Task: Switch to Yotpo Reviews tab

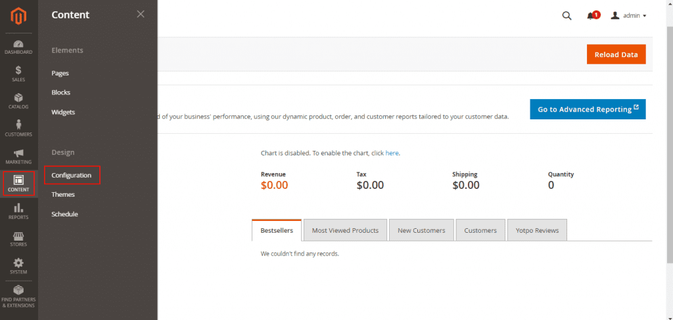Action: (x=537, y=230)
